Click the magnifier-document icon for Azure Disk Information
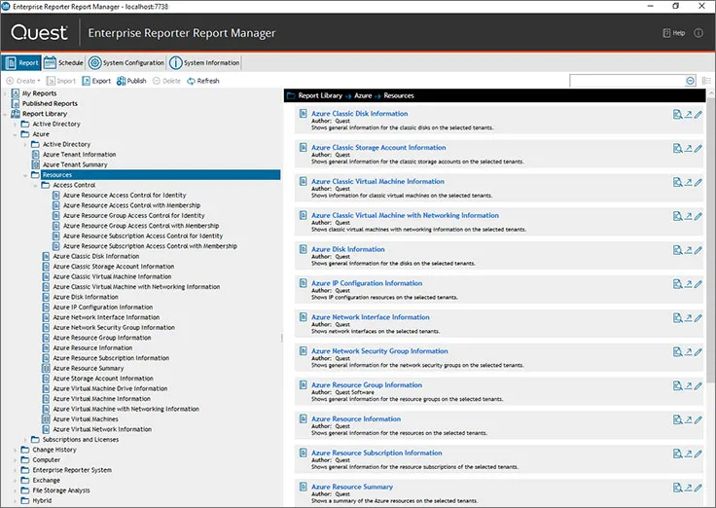The image size is (716, 508). tap(677, 250)
